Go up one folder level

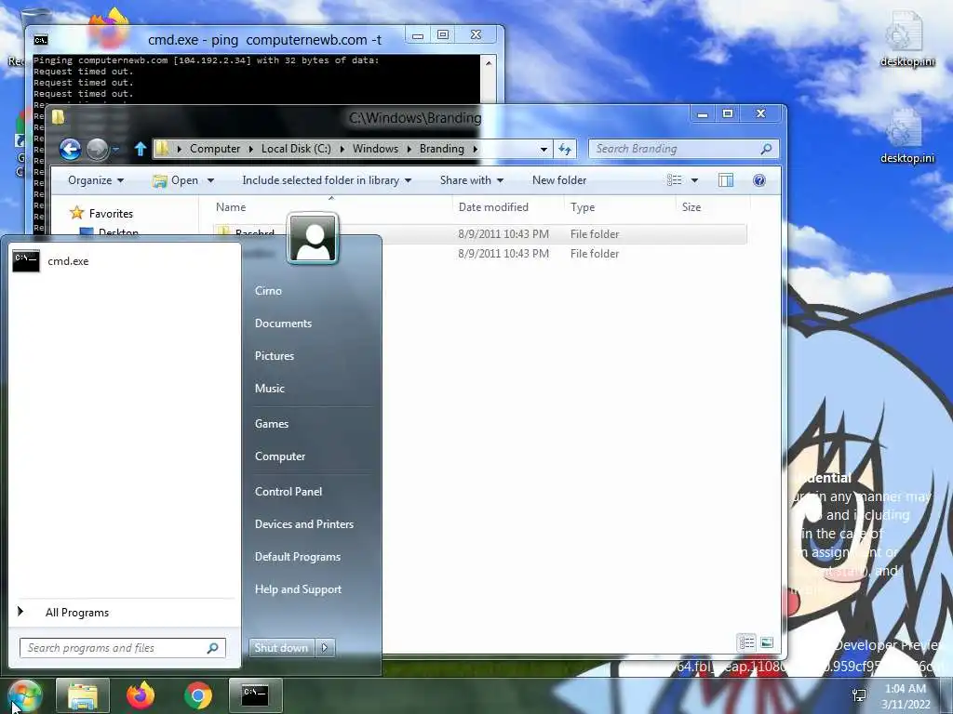point(141,149)
